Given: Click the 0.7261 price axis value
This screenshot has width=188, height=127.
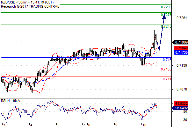Looking at the screenshot, I should pyautogui.click(x=182, y=18).
